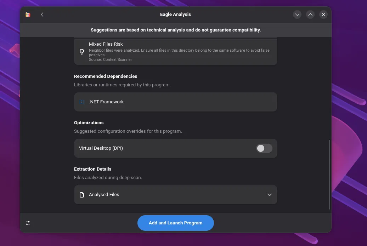Open the sliders options icon at bottom-left
Image resolution: width=367 pixels, height=246 pixels.
point(28,223)
